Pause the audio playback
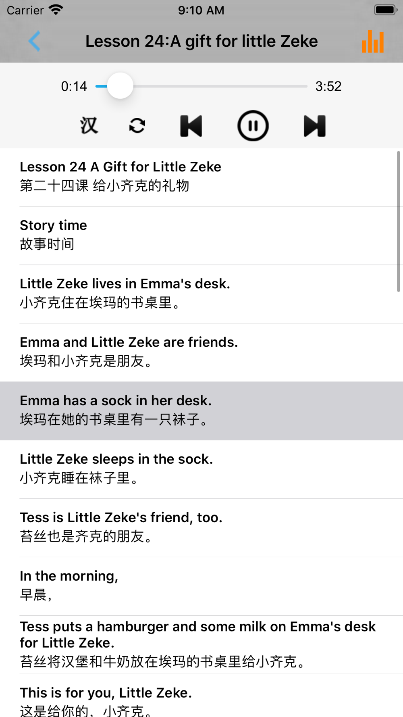Screen dimensions: 403x717 pyautogui.click(x=253, y=126)
